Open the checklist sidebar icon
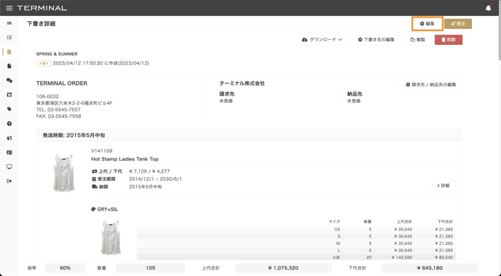Viewport: 501px width, 276px height. (x=9, y=37)
